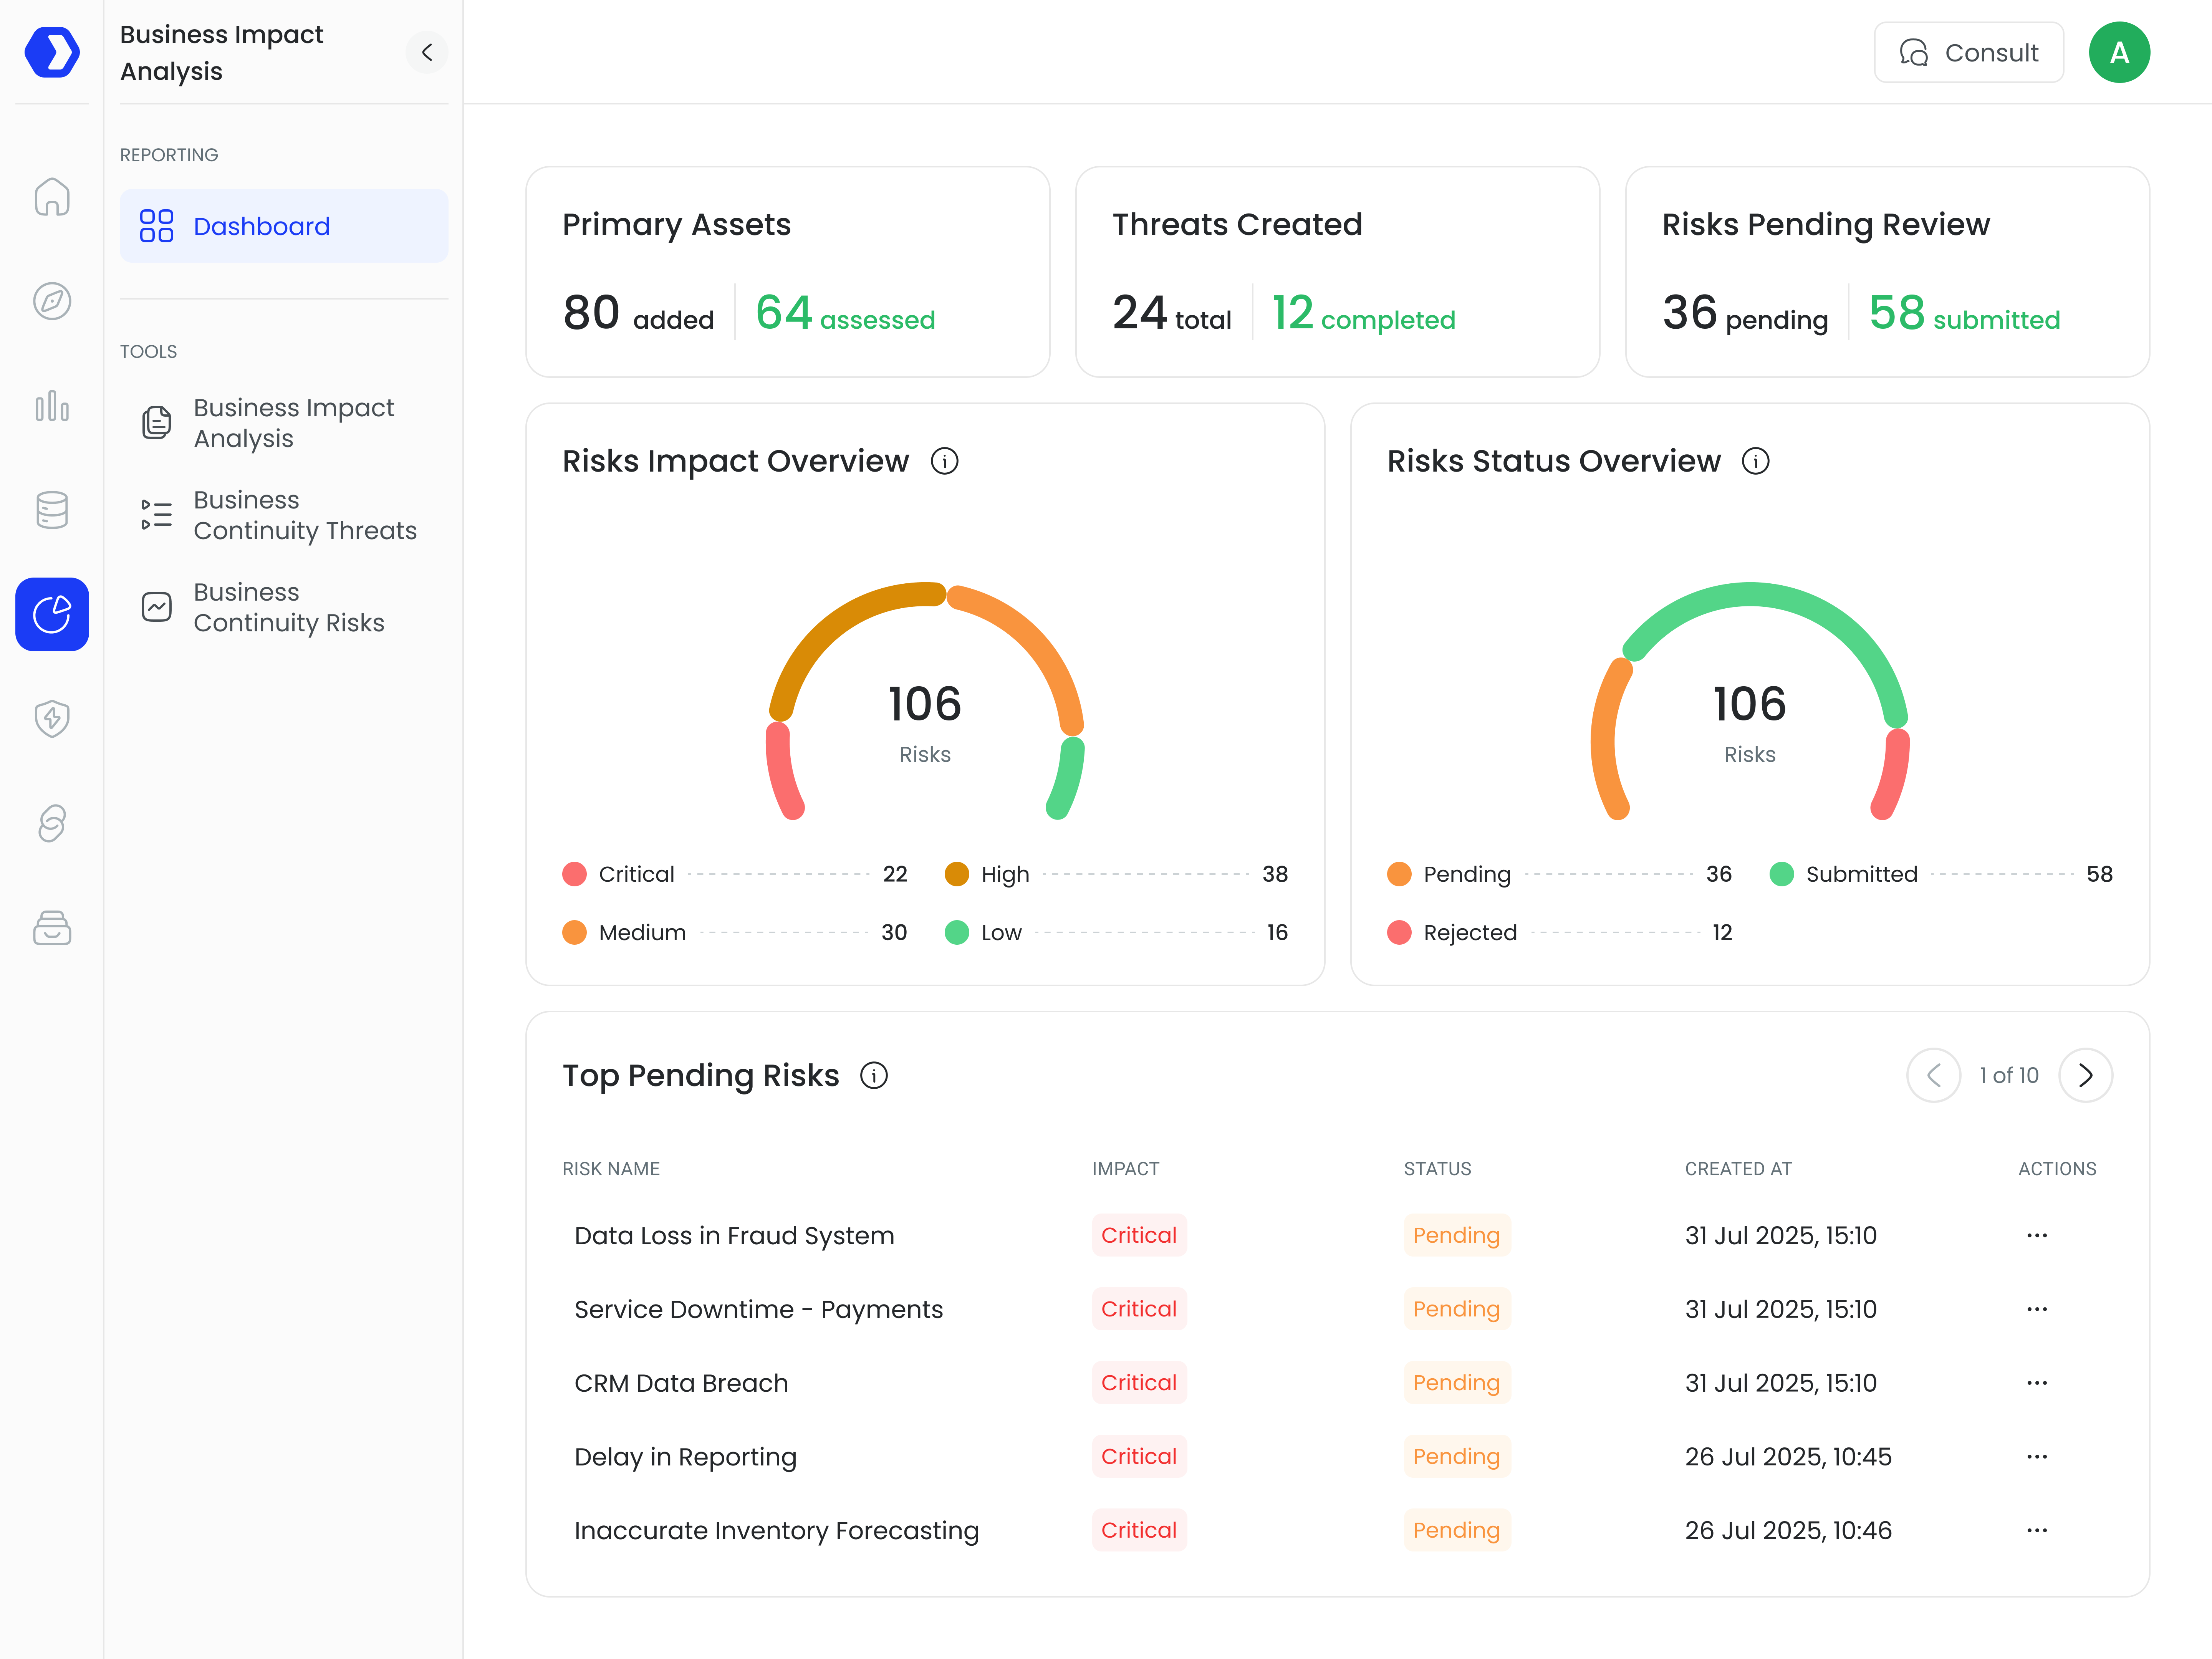Click the Consult button
The width and height of the screenshot is (2212, 1659).
[1968, 52]
